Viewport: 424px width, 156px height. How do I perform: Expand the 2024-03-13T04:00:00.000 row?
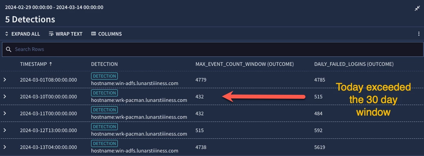[x=5, y=147]
